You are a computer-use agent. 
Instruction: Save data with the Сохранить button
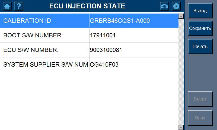200,28
